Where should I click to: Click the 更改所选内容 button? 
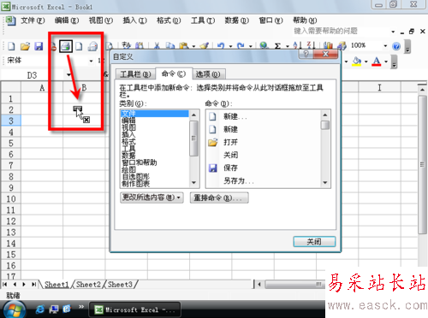[152, 197]
